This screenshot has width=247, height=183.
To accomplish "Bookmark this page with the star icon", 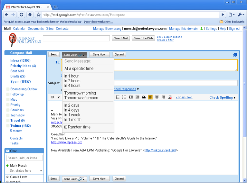I will click(38, 15).
